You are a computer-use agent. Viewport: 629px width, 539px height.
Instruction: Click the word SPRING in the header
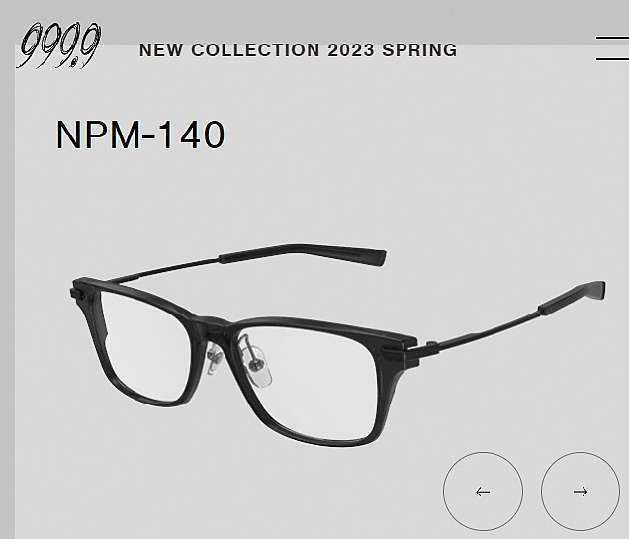tap(419, 50)
